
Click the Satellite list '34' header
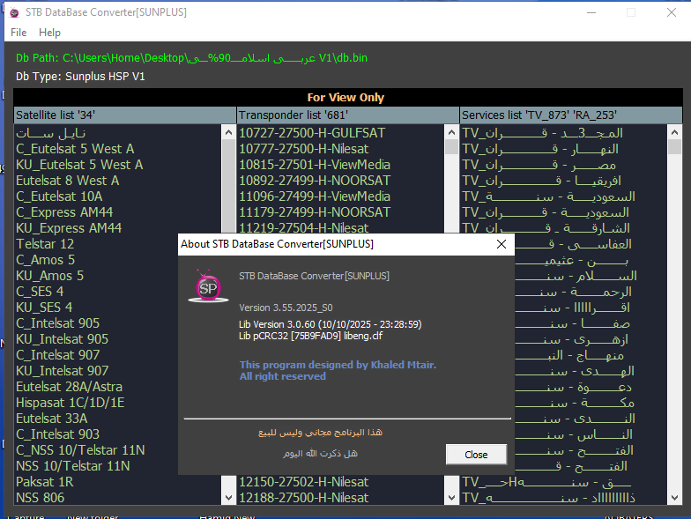tap(125, 115)
